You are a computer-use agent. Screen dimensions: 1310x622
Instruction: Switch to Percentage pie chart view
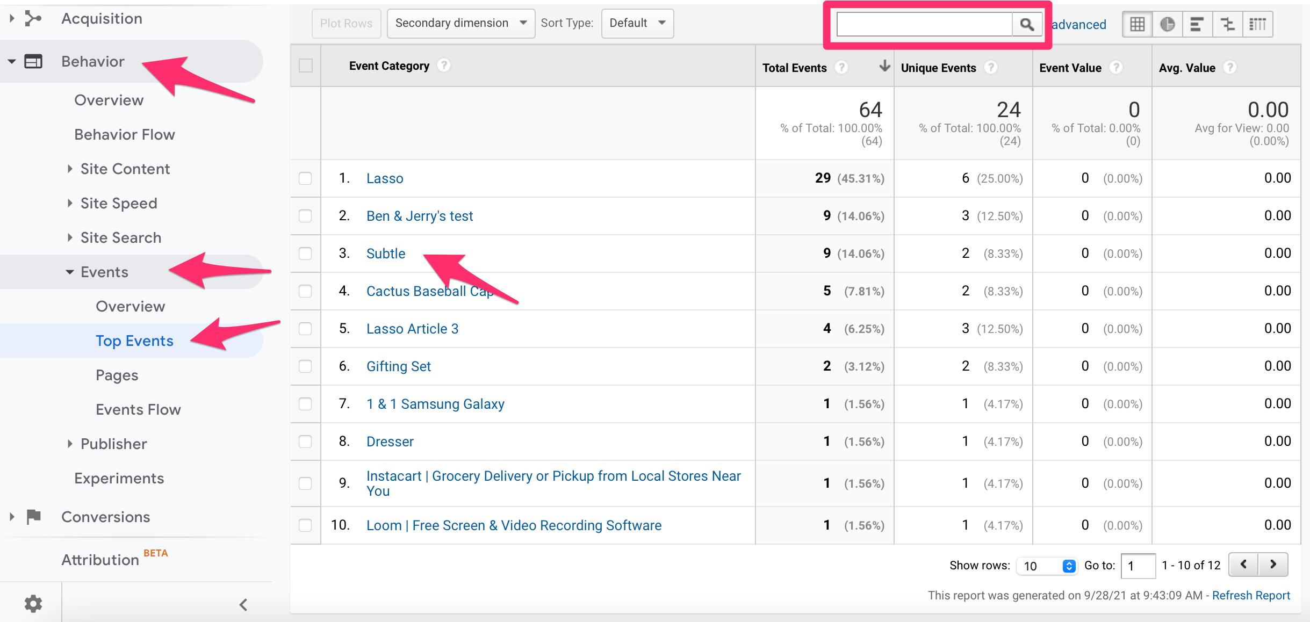1167,24
